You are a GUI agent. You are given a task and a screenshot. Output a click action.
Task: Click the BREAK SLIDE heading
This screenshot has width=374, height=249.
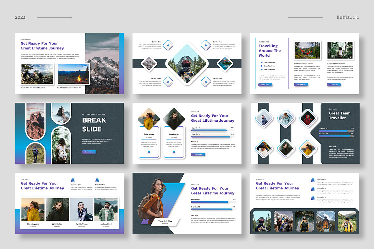[x=94, y=125]
